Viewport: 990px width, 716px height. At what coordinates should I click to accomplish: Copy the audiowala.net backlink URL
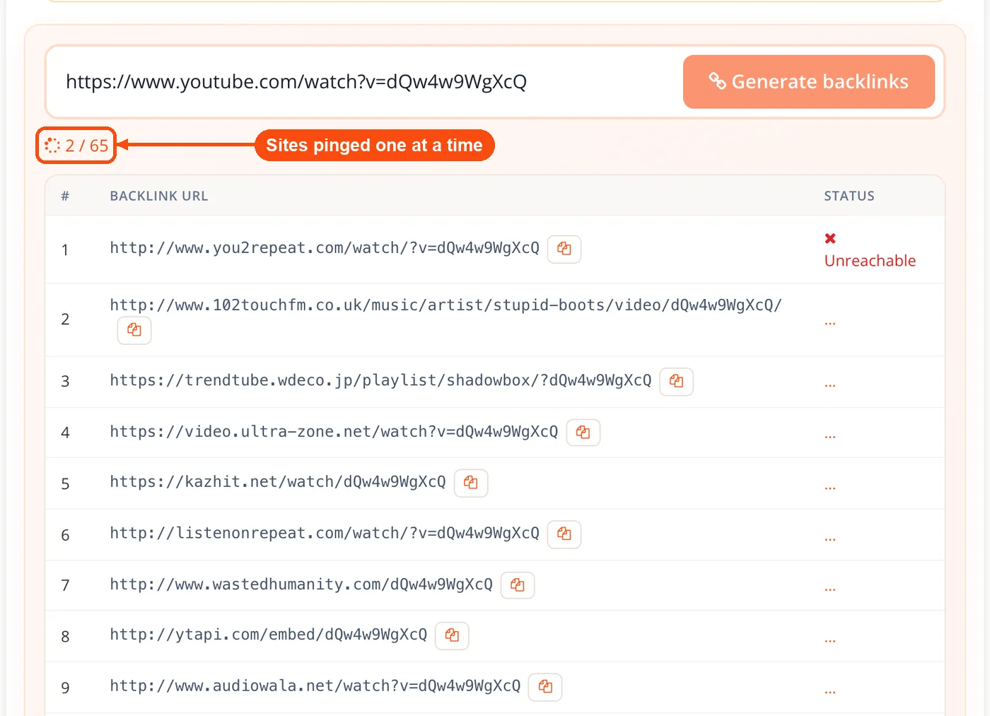pos(545,686)
